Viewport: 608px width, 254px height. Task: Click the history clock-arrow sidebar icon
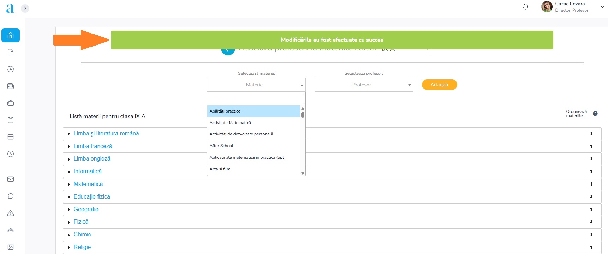tap(11, 69)
